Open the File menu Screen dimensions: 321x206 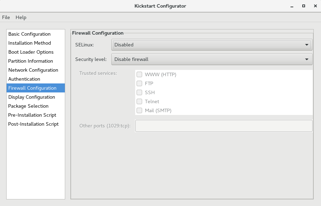6,17
